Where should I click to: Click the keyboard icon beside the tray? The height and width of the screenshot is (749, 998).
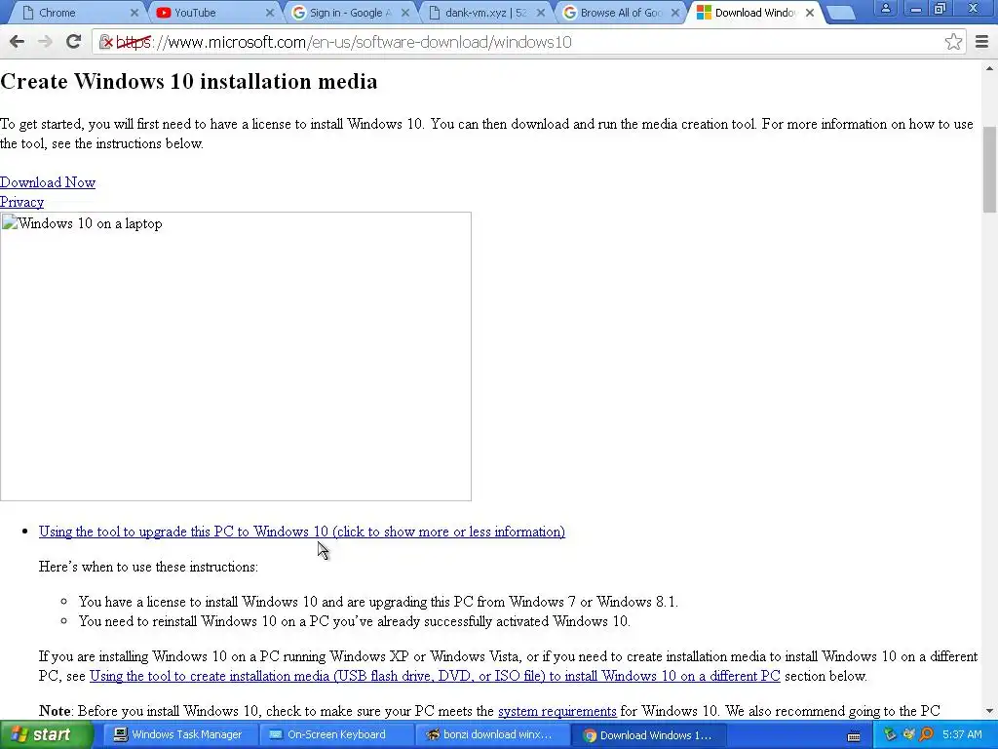(854, 736)
